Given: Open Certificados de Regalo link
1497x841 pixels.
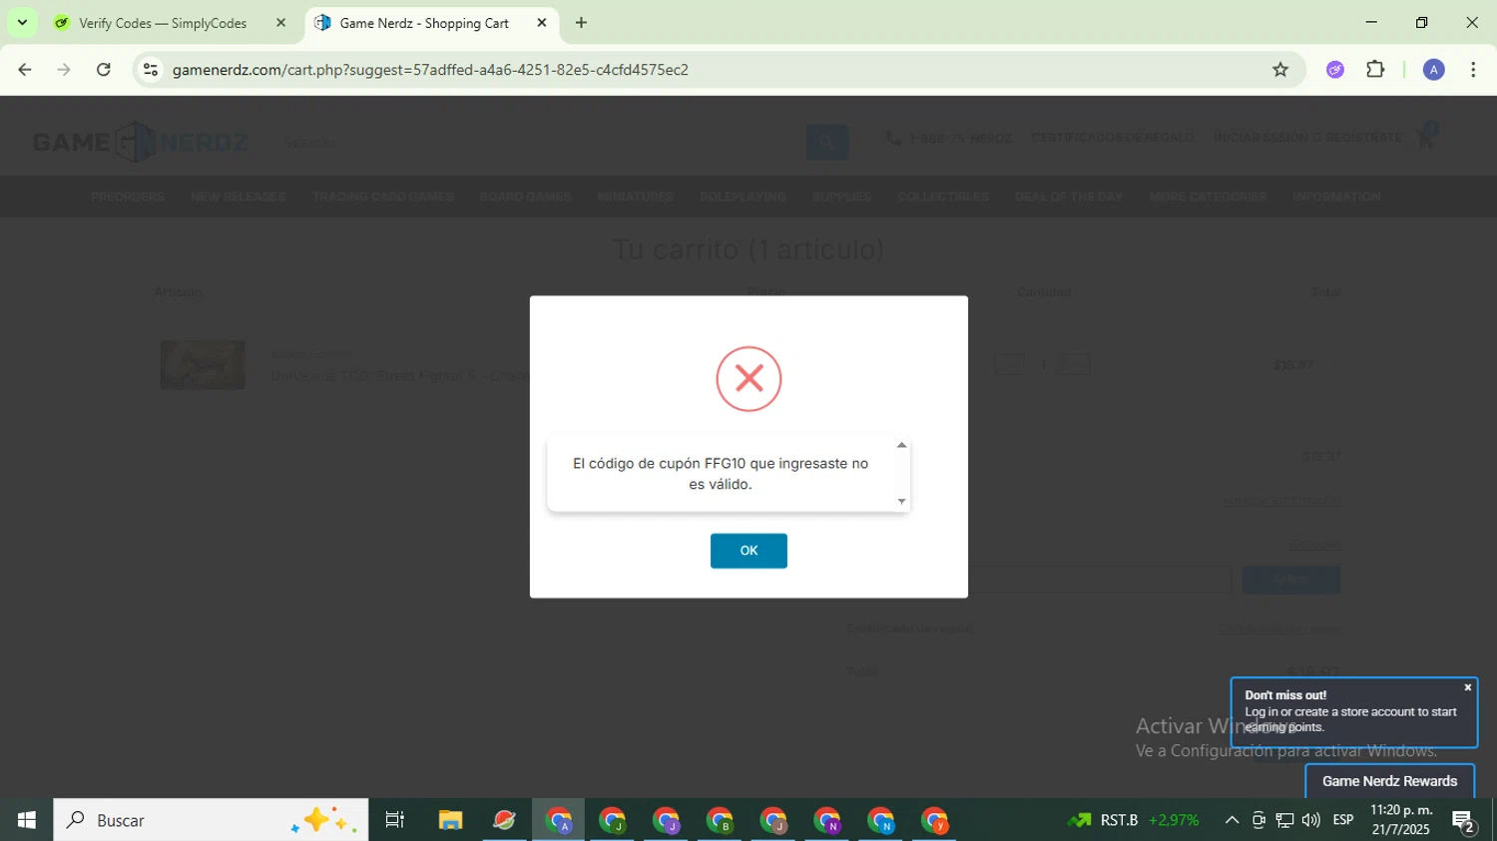Looking at the screenshot, I should click(x=1113, y=138).
